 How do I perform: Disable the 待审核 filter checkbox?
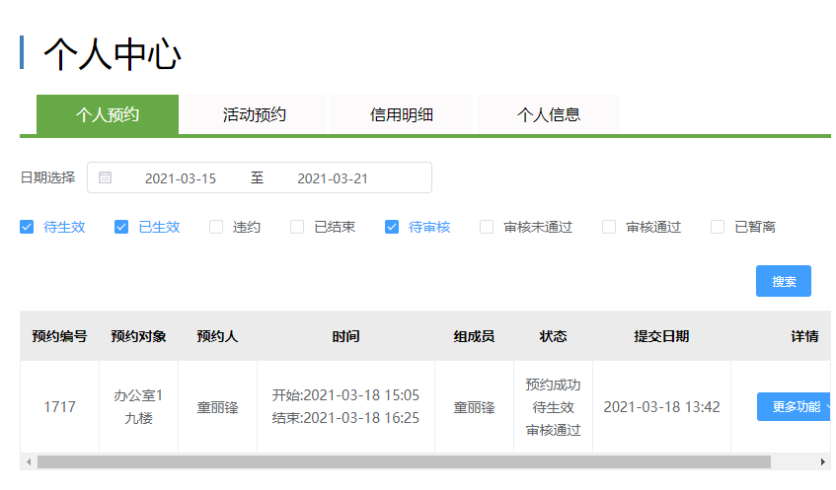391,227
